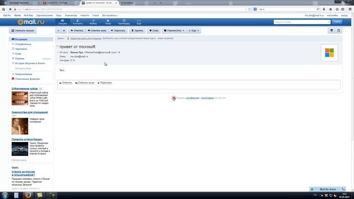This screenshot has height=199, width=354.
Task: Click sender address WinniePooh@microsoft.com
Action: (101, 53)
